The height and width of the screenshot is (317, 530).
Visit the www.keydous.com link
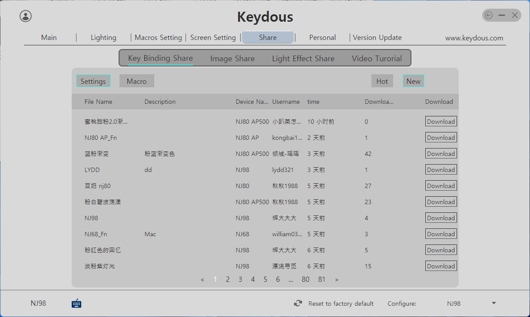pos(474,38)
